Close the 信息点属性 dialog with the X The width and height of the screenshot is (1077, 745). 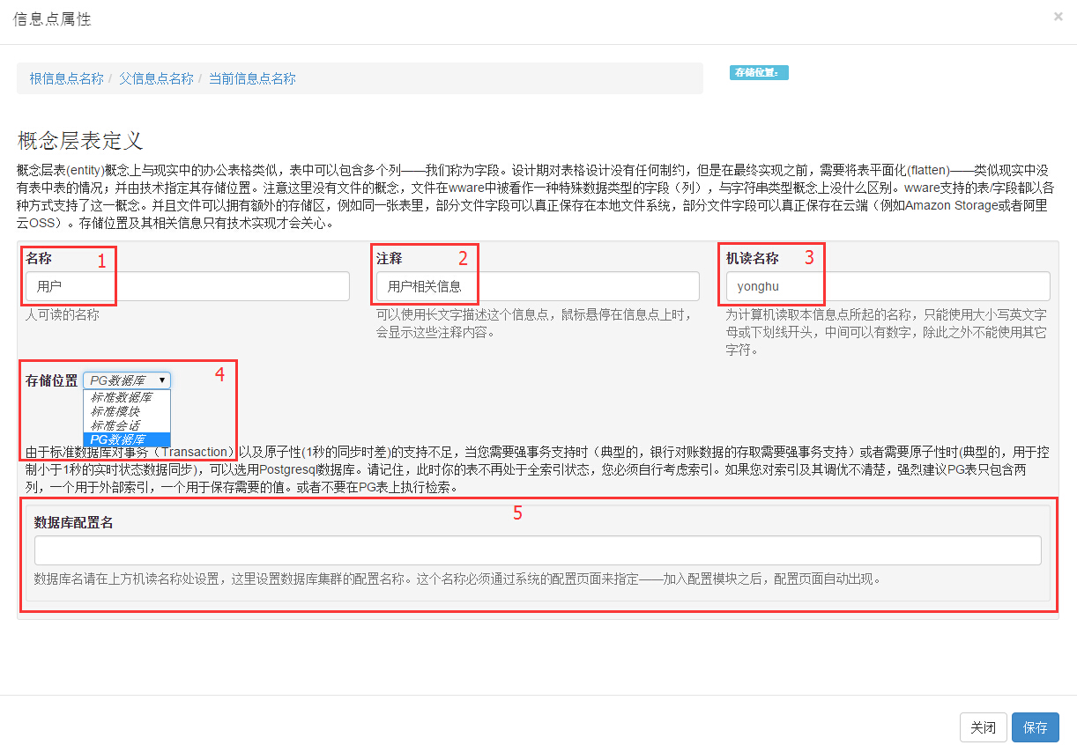(1058, 16)
